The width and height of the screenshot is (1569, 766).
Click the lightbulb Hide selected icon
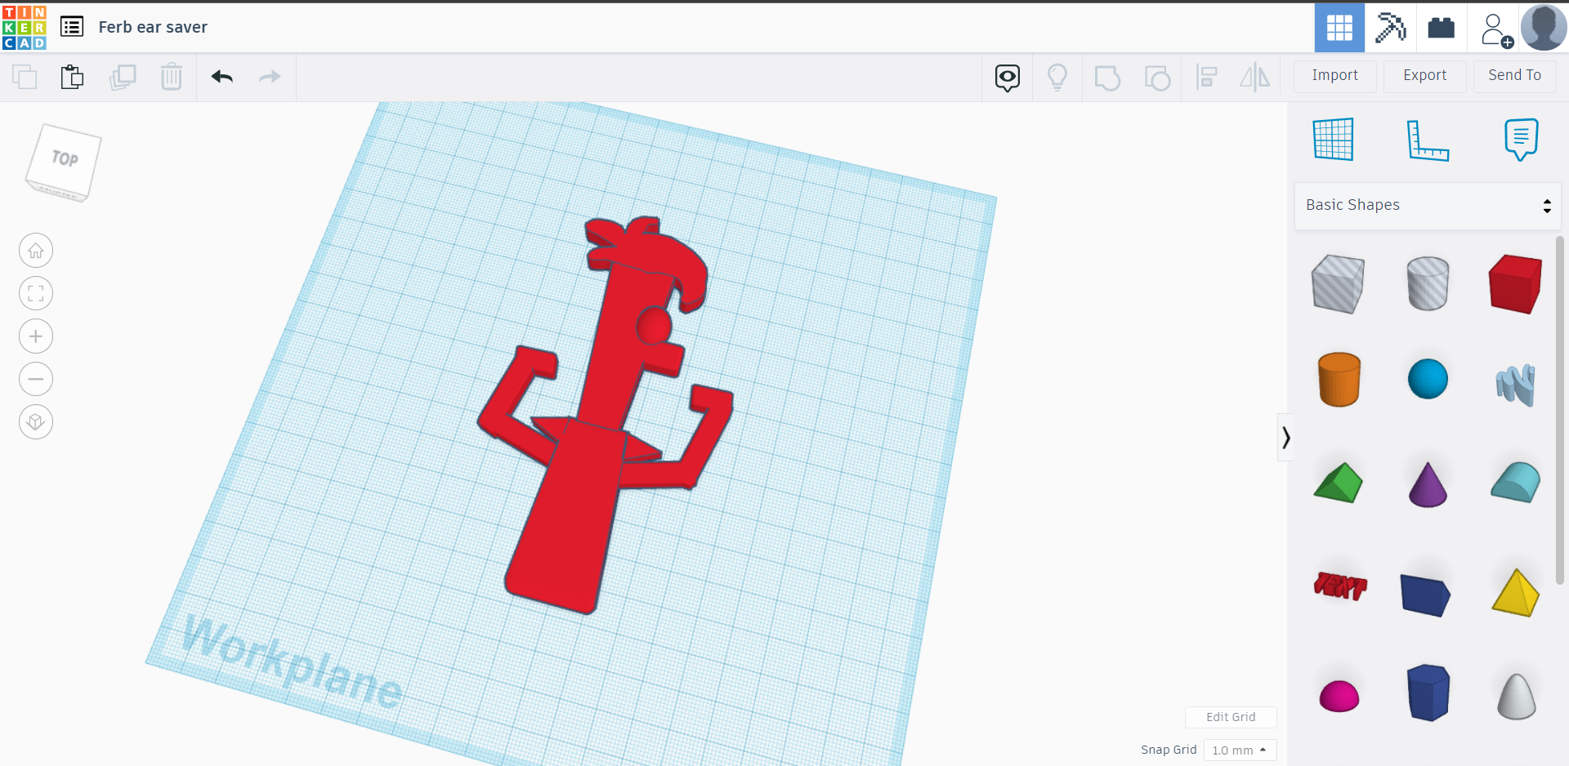pos(1057,78)
